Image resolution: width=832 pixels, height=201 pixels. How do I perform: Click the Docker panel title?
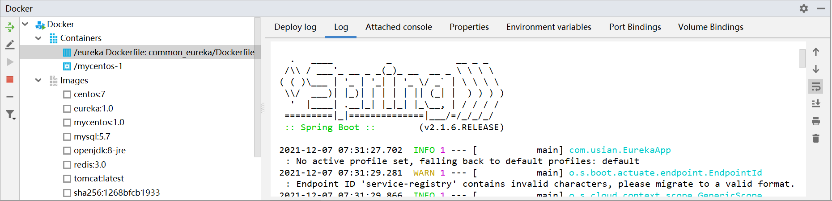coord(19,8)
